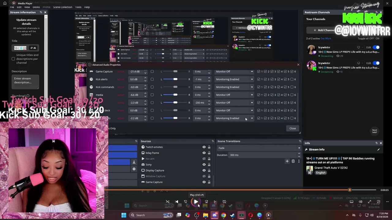Viewport: 392px width, 220px height.
Task: Turn all Restream channels ON
Action: point(377,38)
